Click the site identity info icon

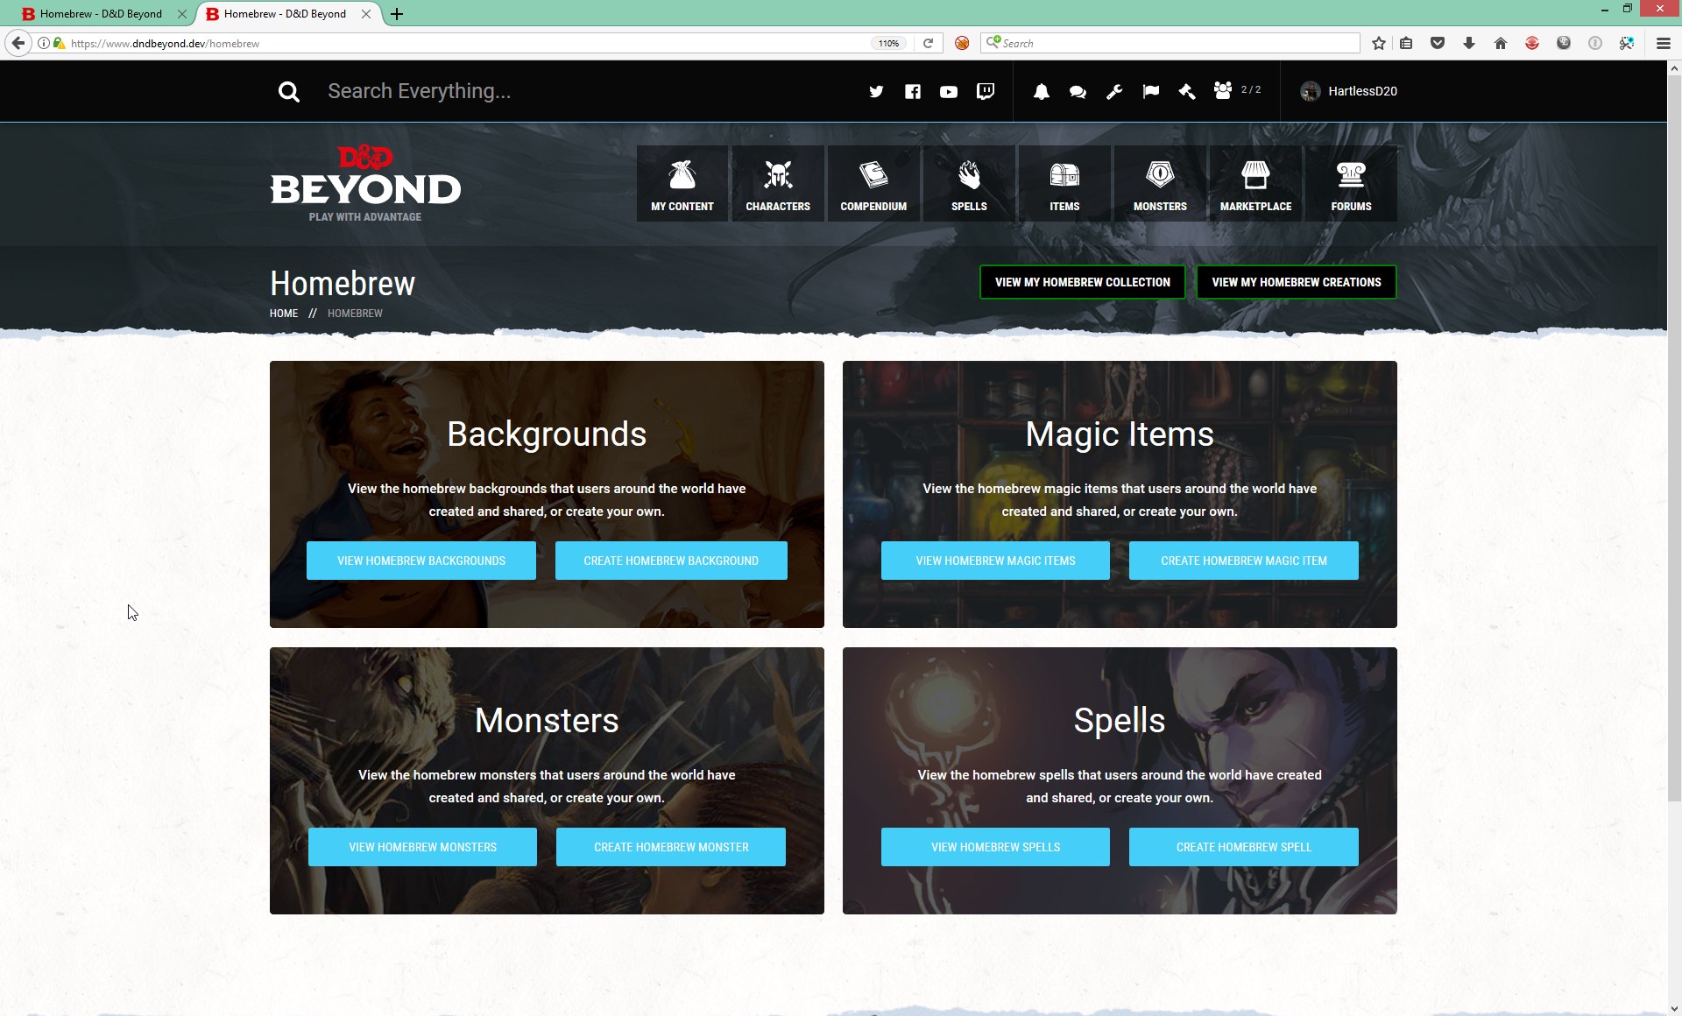point(43,43)
